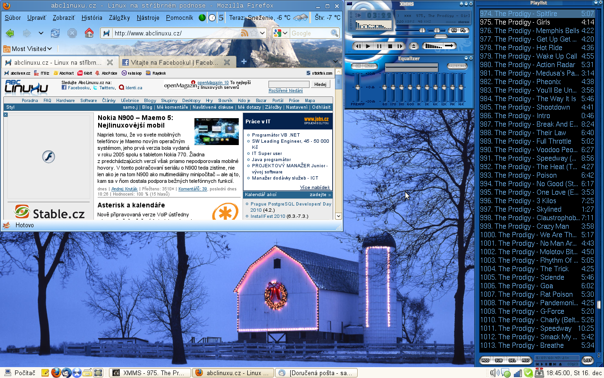The height and width of the screenshot is (378, 604).
Task: Open the Záložky menu
Action: tap(119, 18)
